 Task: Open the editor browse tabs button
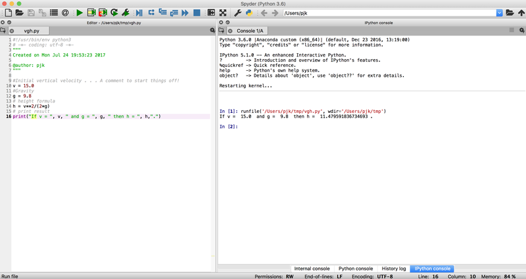coord(3,30)
